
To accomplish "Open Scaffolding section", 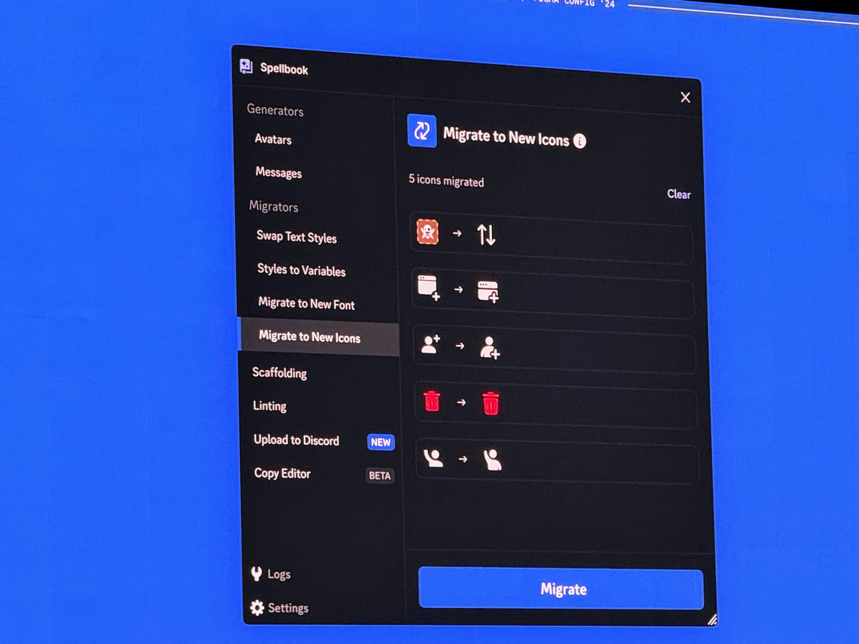I will (279, 373).
